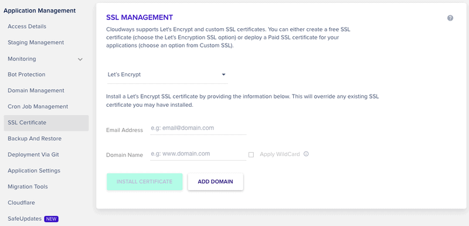Open the Let's Encrypt SSL type dropdown
Image resolution: width=469 pixels, height=226 pixels.
point(167,75)
